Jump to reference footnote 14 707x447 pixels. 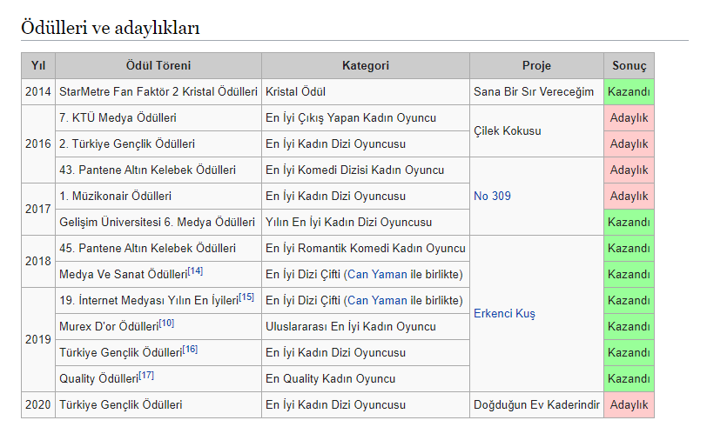point(195,271)
